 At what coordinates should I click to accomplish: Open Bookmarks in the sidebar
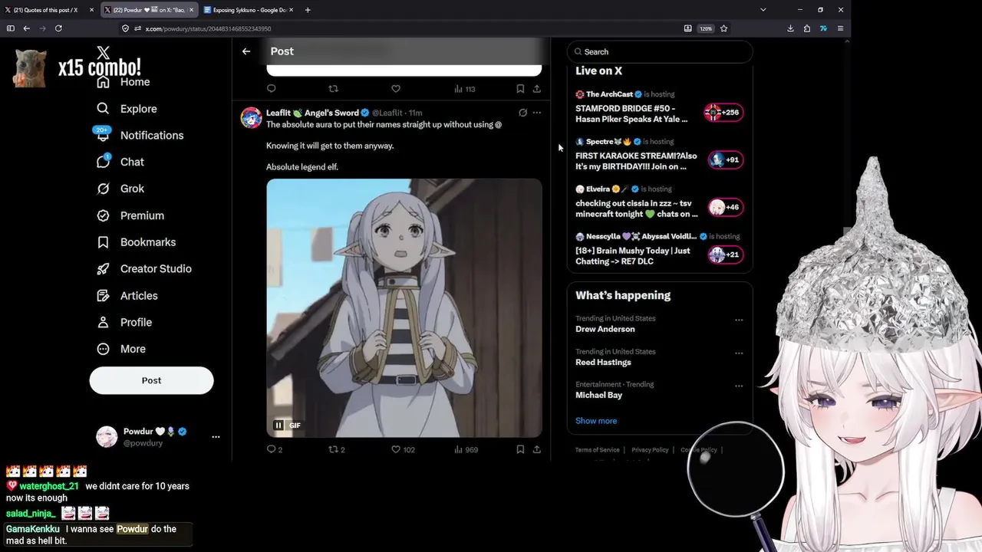[x=137, y=242]
